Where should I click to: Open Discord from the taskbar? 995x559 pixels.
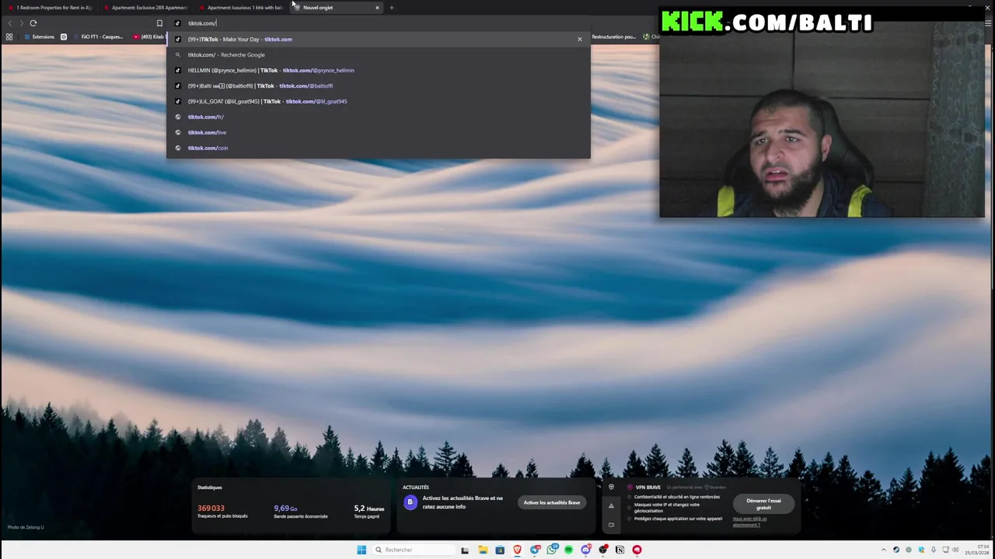pyautogui.click(x=586, y=550)
